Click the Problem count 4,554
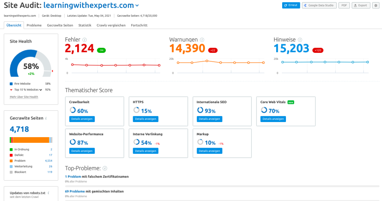The width and height of the screenshot is (382, 201). coord(48,161)
